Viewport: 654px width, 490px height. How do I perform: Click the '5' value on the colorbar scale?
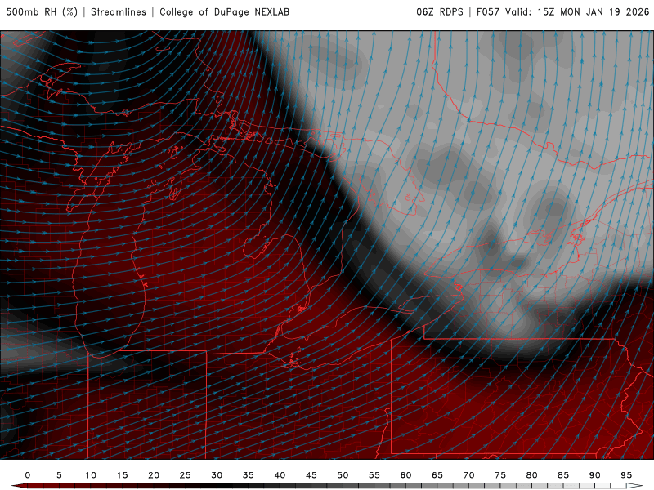pos(59,475)
